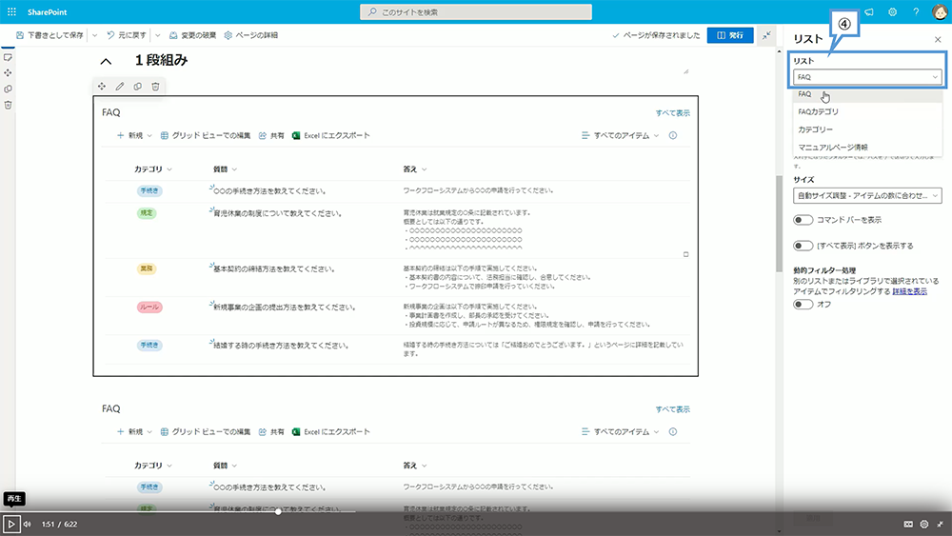
Task: Click the duplicate section icon in left rail
Action: [x=8, y=89]
